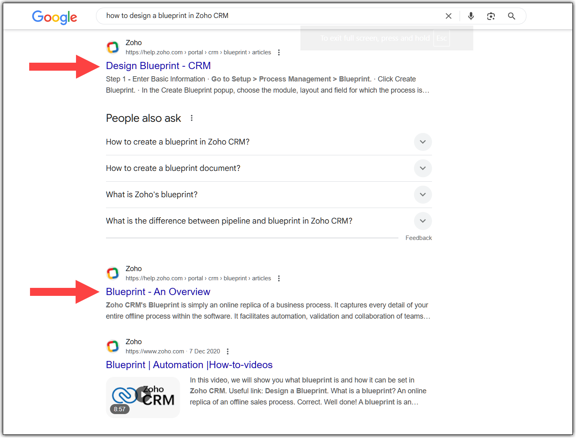Click the help.zoho.com URL above Design Blueprint
576x438 pixels.
pyautogui.click(x=198, y=52)
